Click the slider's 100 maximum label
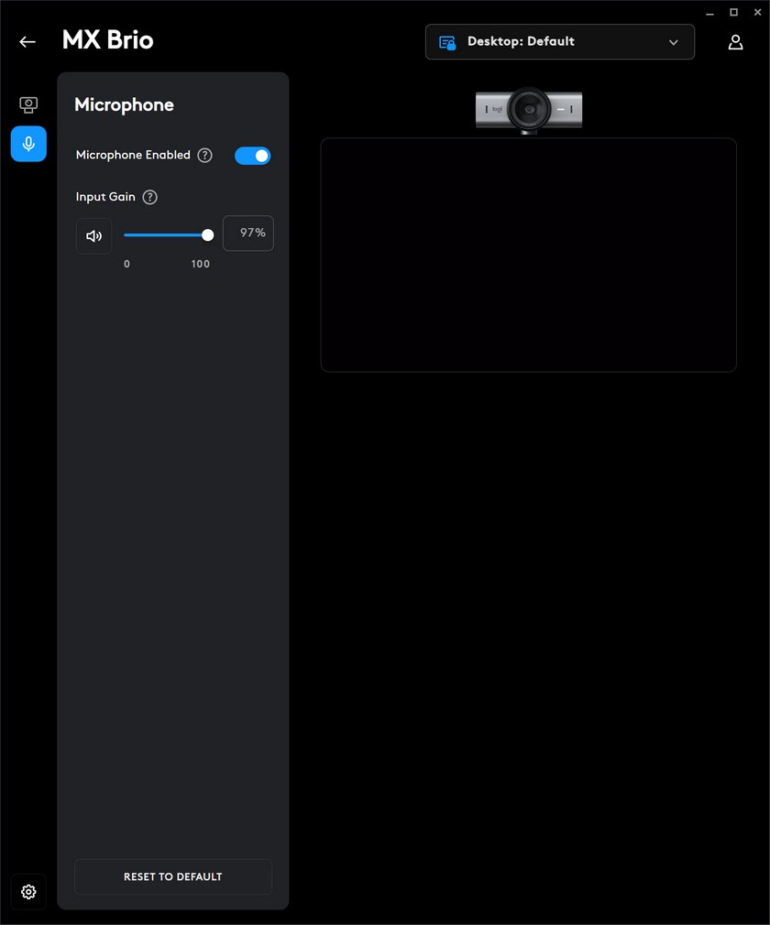770x925 pixels. pyautogui.click(x=200, y=264)
